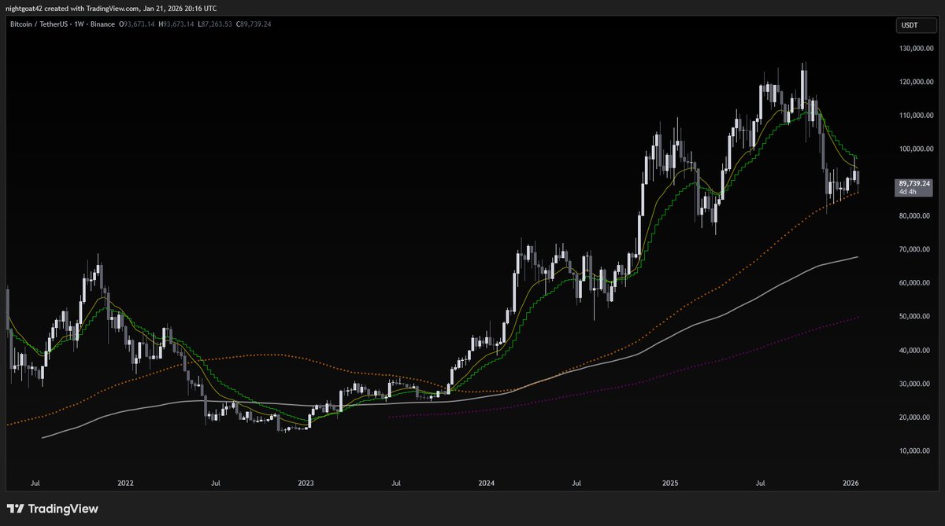This screenshot has height=526, width=945.
Task: Select the 2024 label on time axis
Action: [487, 483]
